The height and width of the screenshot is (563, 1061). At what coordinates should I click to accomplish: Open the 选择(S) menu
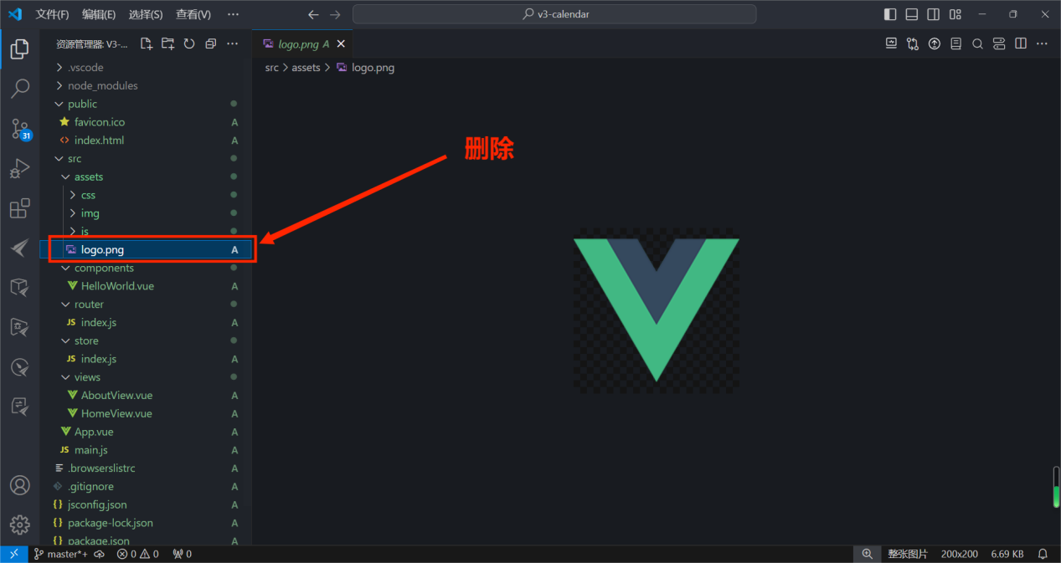click(x=146, y=14)
